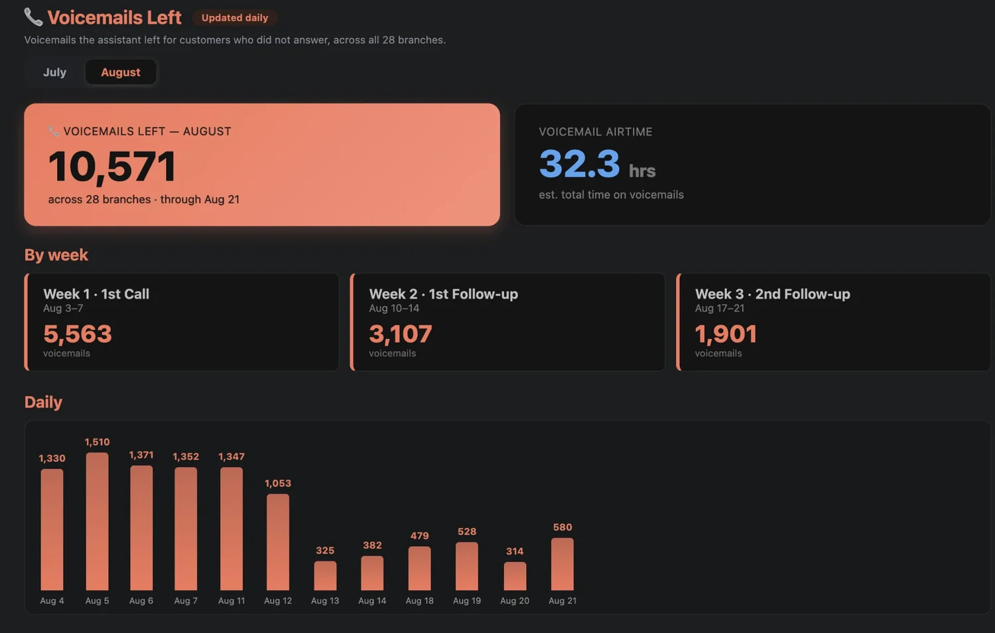995x633 pixels.
Task: Click the Voicemails Left page title
Action: 114,17
